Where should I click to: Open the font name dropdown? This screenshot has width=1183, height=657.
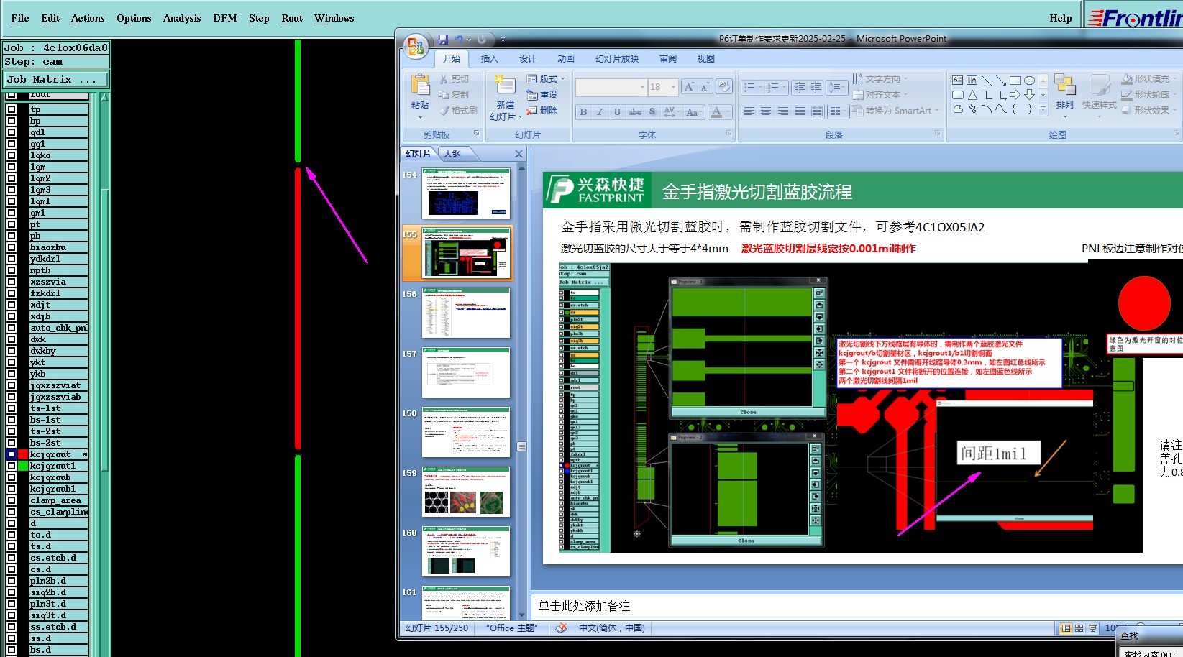tap(642, 87)
